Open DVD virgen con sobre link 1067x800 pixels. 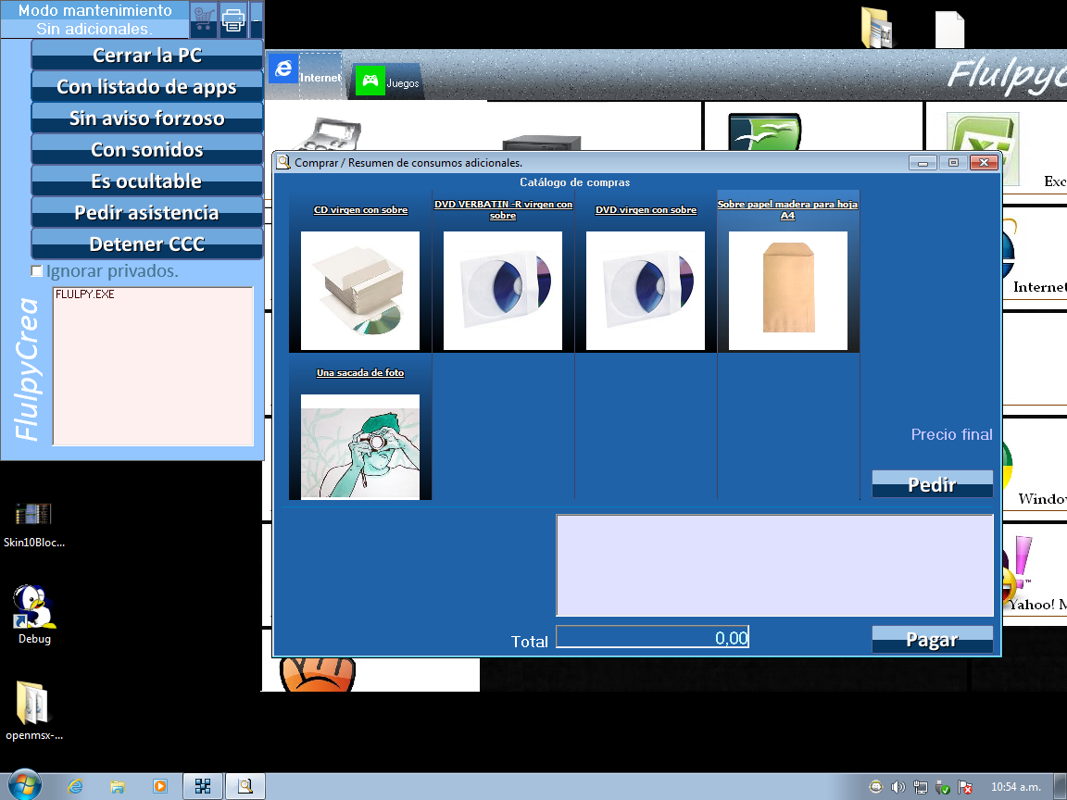(646, 209)
